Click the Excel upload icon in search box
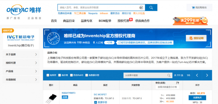Screen dimensions: 218x104 coord(141,8)
